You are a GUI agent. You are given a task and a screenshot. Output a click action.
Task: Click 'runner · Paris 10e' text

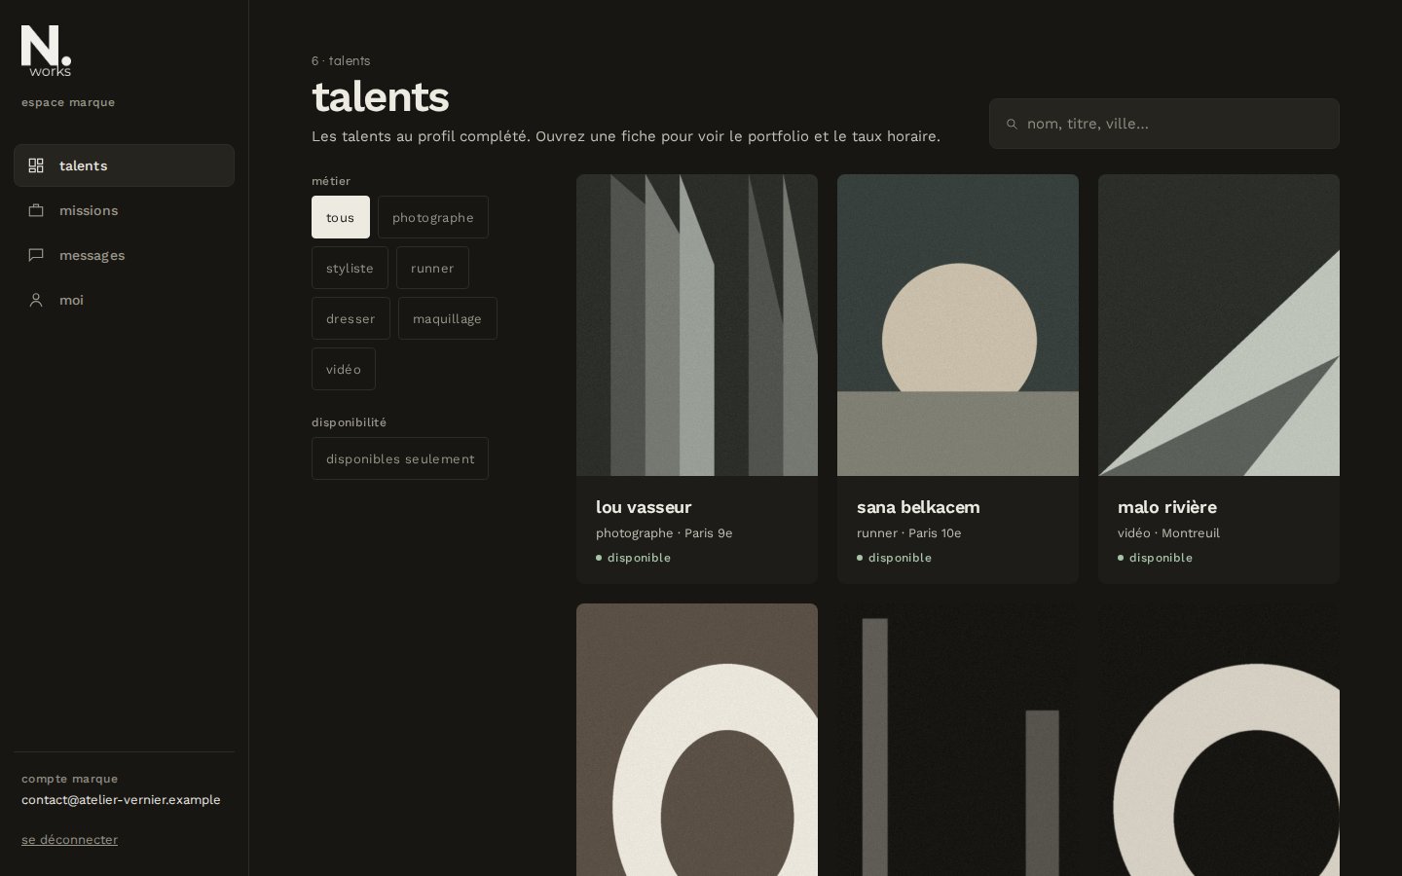[909, 533]
